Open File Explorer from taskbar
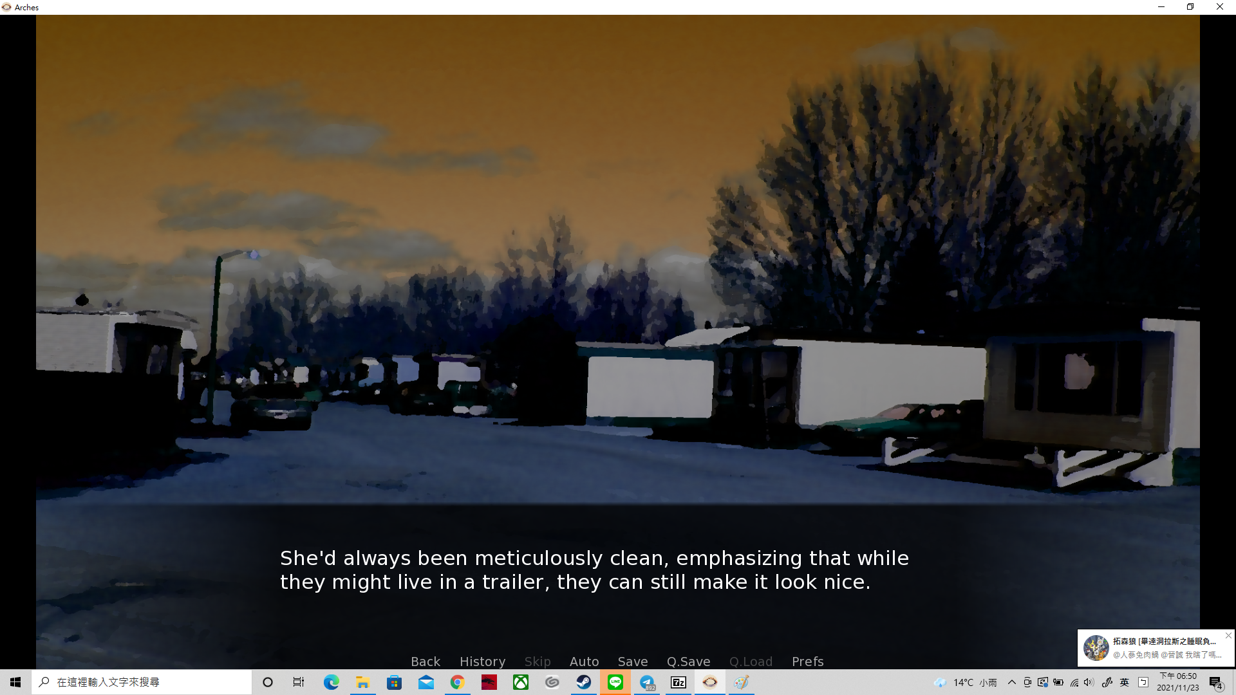The image size is (1236, 695). (x=362, y=682)
